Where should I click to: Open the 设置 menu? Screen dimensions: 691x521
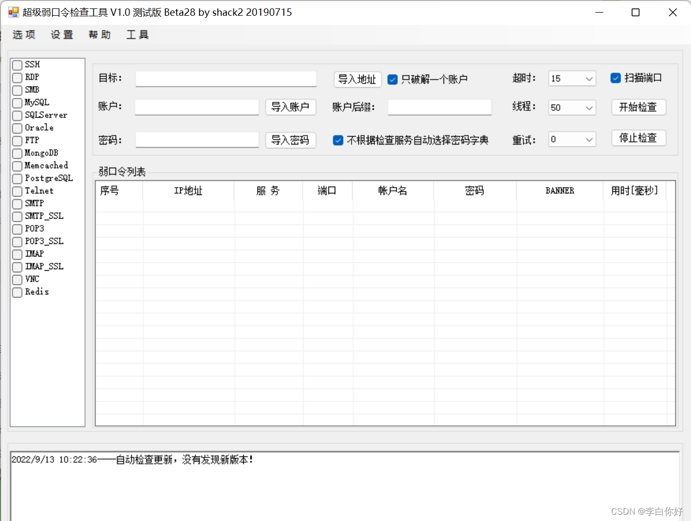tap(62, 35)
